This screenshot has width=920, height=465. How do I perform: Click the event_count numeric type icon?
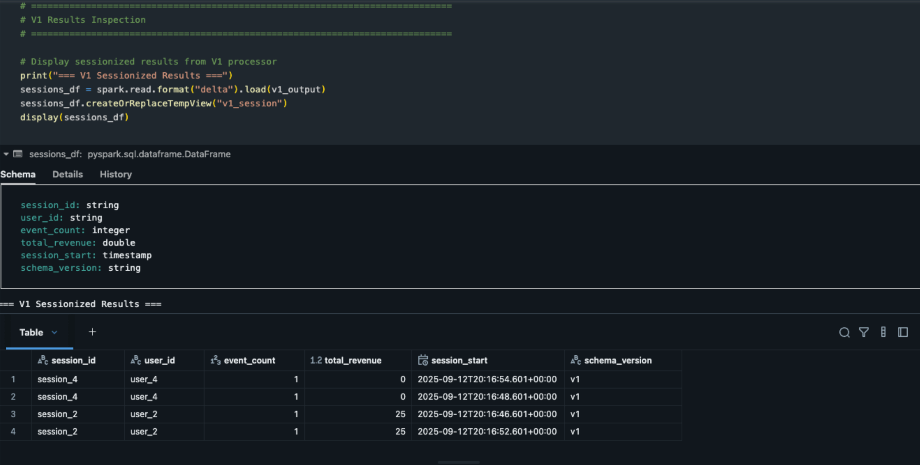click(215, 360)
